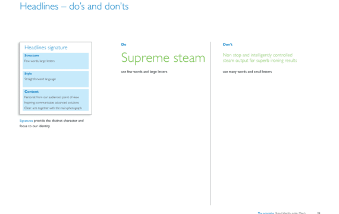This screenshot has height=214, width=339.
Task: Select the "Content" label in signature box
Action: tap(32, 92)
